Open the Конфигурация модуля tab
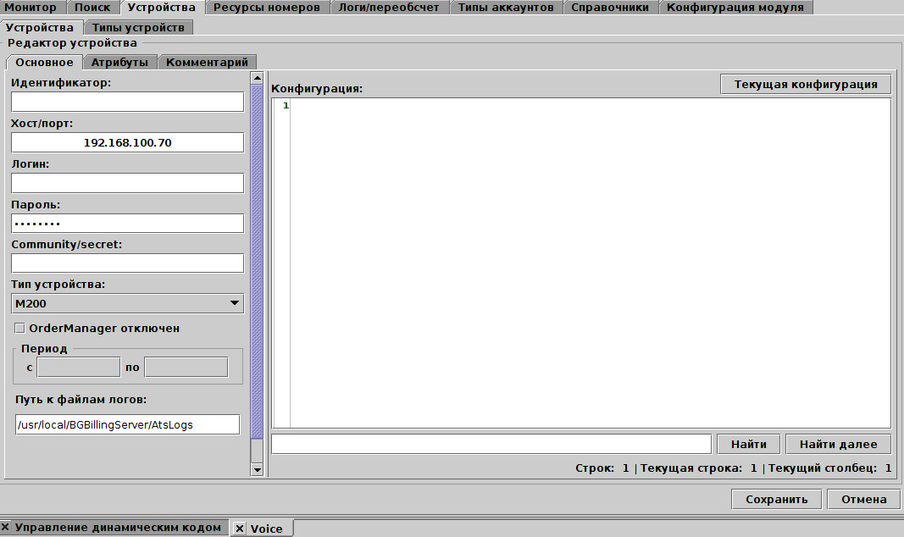Screen dimensions: 904x537 tap(735, 8)
